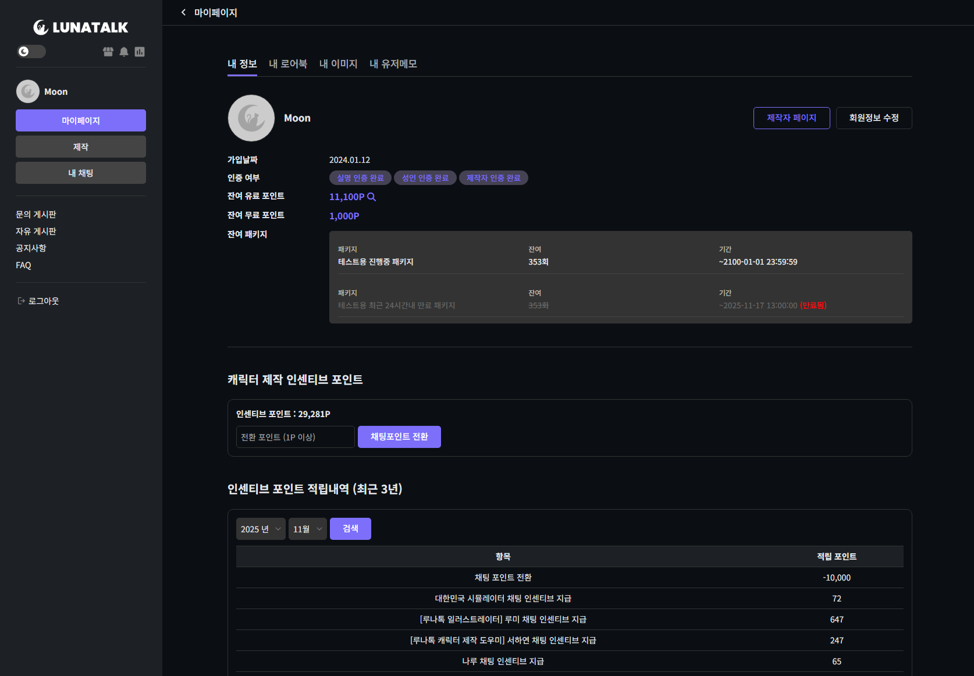Viewport: 974px width, 676px height.
Task: Open the store shop icon
Action: pos(108,52)
